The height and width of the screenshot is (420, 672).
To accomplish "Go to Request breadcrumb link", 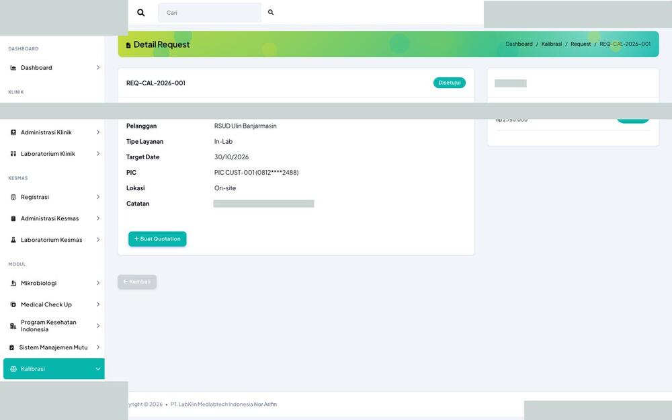I will 581,44.
